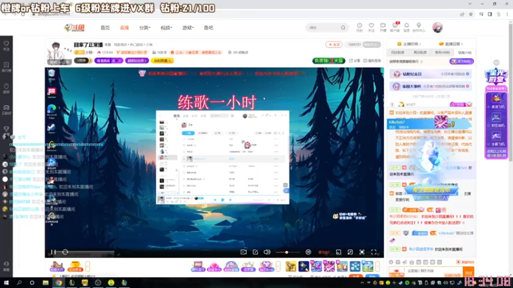Open the 首页 home tab
This screenshot has height=288, width=513.
click(x=105, y=28)
